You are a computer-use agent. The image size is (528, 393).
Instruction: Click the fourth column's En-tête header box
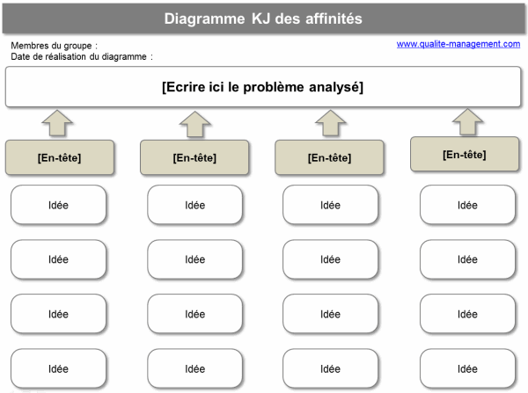pos(465,155)
